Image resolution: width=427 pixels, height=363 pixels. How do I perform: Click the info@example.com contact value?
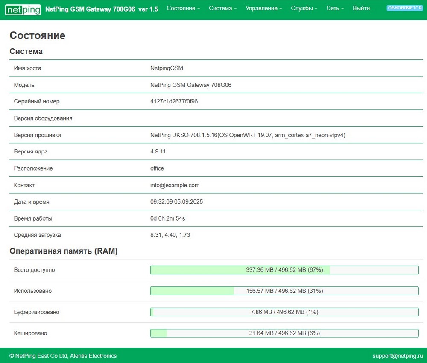pos(175,185)
